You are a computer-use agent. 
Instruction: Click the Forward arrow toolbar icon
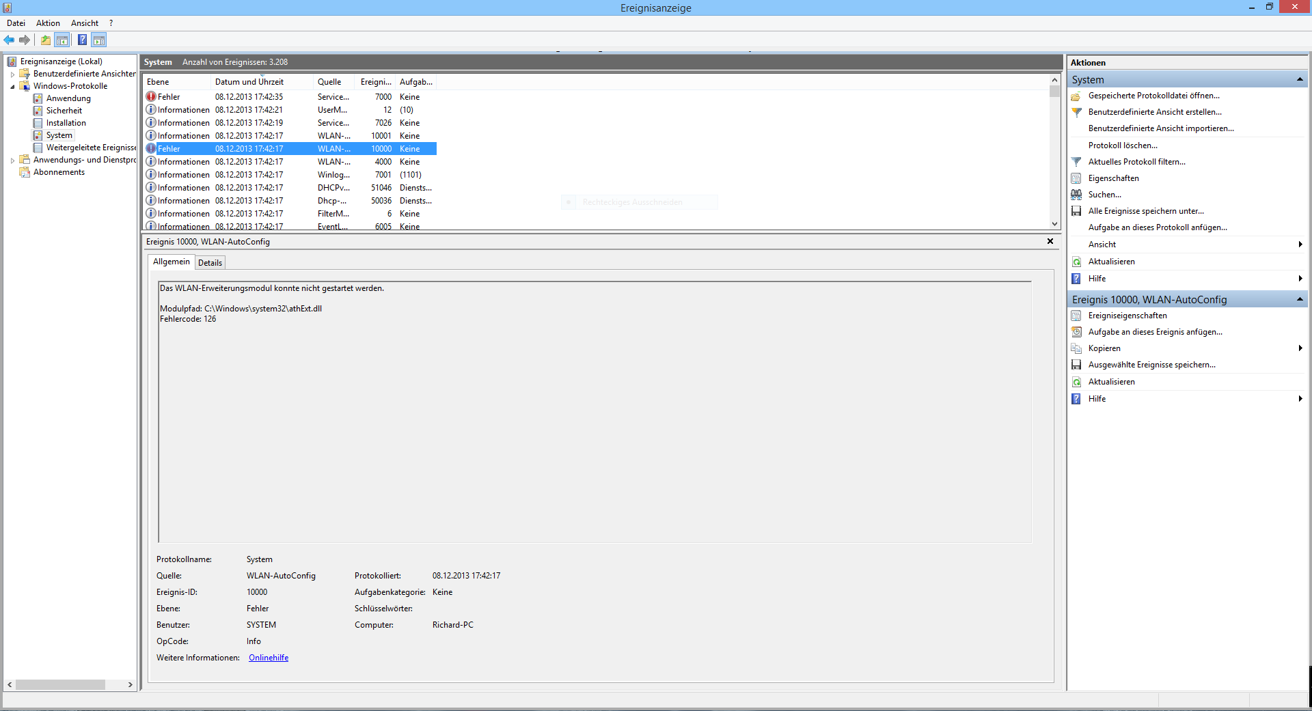pyautogui.click(x=25, y=40)
